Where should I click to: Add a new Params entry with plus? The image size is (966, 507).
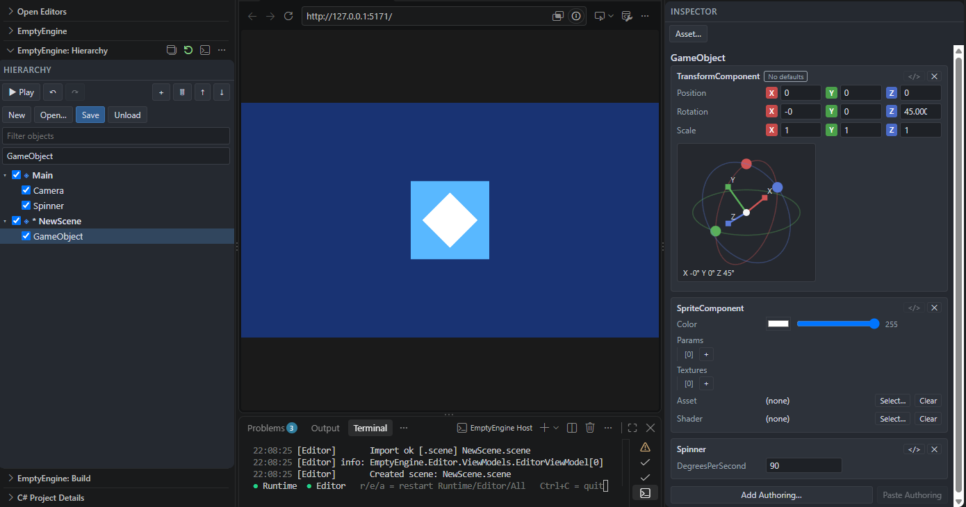706,354
